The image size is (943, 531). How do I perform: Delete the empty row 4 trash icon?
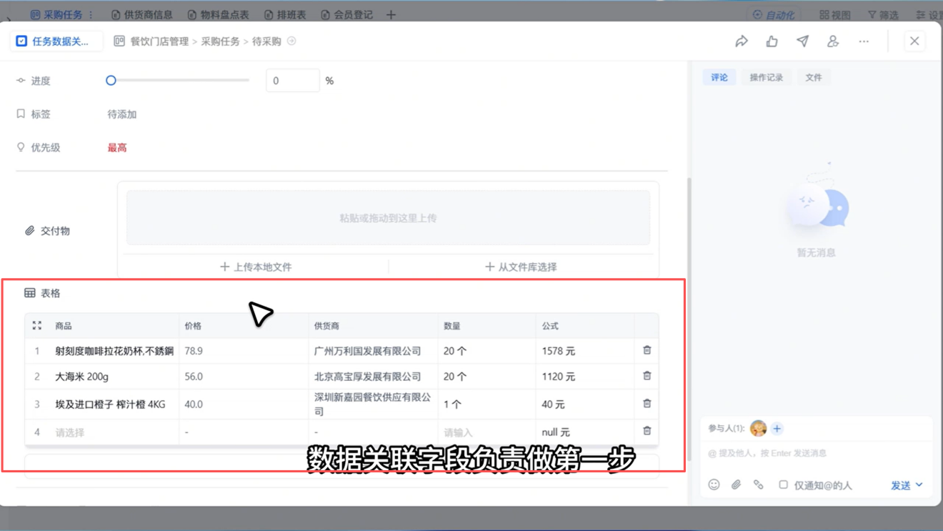tap(647, 431)
